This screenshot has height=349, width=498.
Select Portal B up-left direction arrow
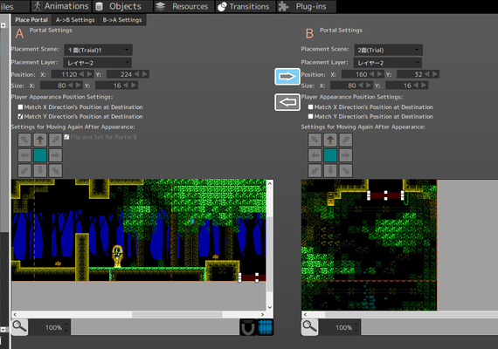click(315, 140)
